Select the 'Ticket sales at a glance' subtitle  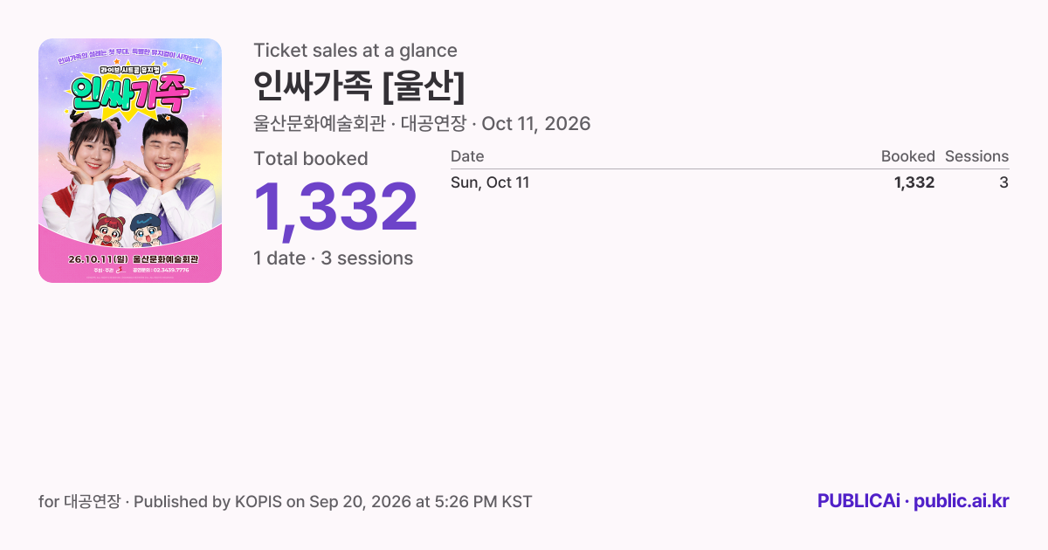coord(355,51)
